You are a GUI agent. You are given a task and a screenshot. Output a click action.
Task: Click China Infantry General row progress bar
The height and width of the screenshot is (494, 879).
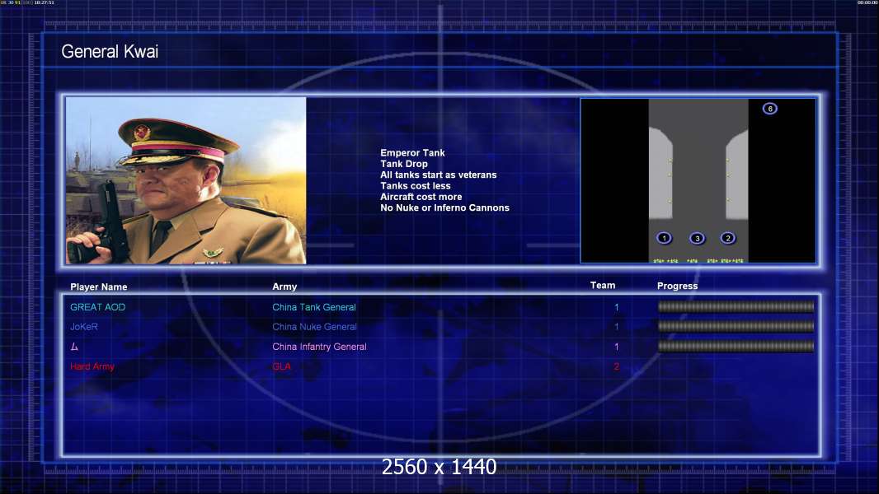click(x=736, y=347)
